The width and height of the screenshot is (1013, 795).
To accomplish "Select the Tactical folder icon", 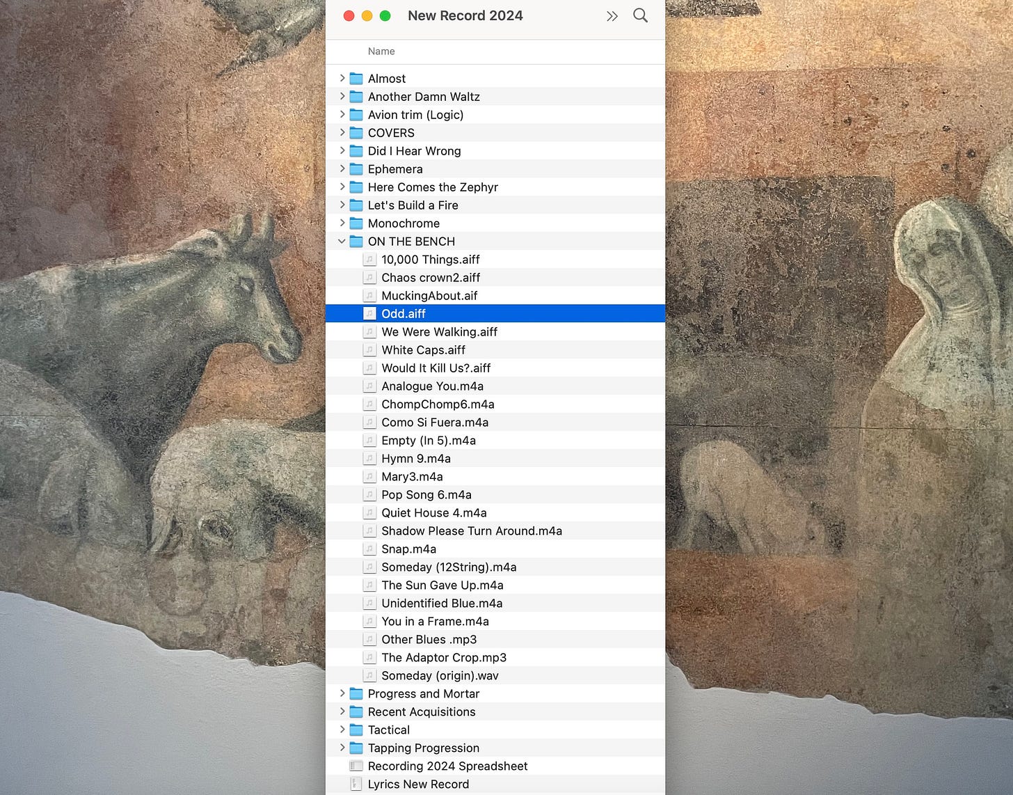I will (356, 730).
